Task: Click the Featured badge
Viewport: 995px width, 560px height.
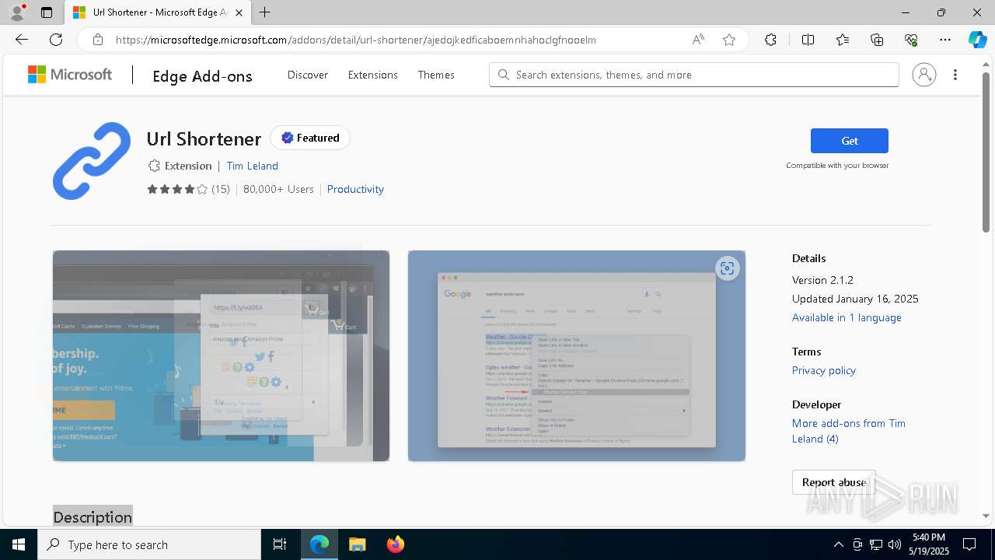Action: (310, 138)
